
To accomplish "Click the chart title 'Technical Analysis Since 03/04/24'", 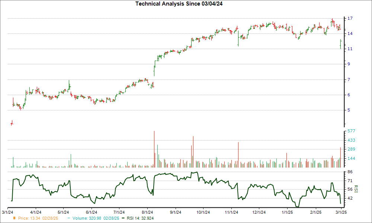I will click(x=179, y=4).
